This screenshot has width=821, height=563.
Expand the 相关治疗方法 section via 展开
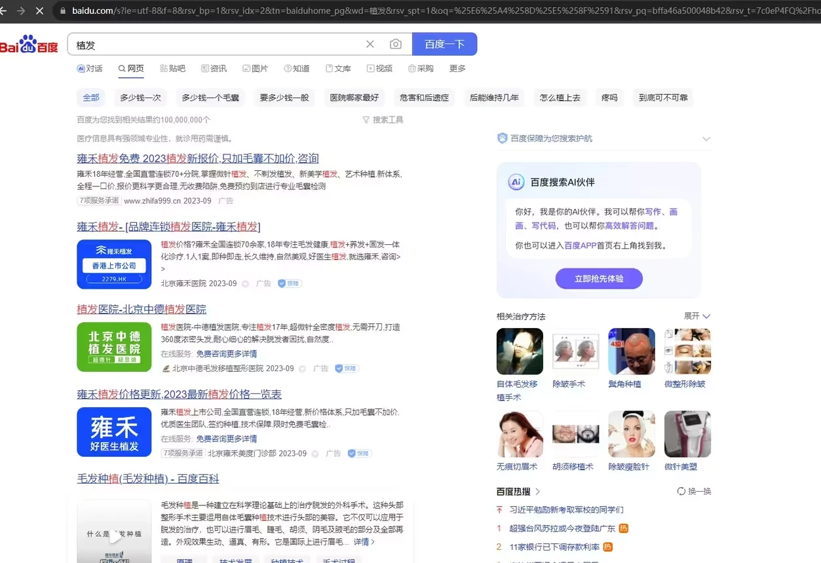click(x=697, y=316)
